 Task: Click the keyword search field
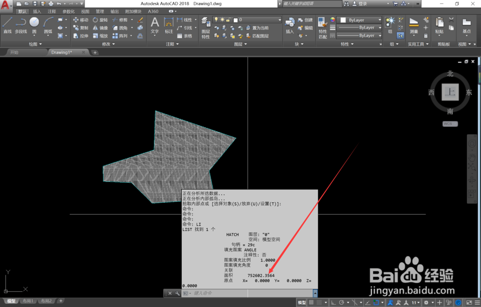pyautogui.click(x=312, y=4)
